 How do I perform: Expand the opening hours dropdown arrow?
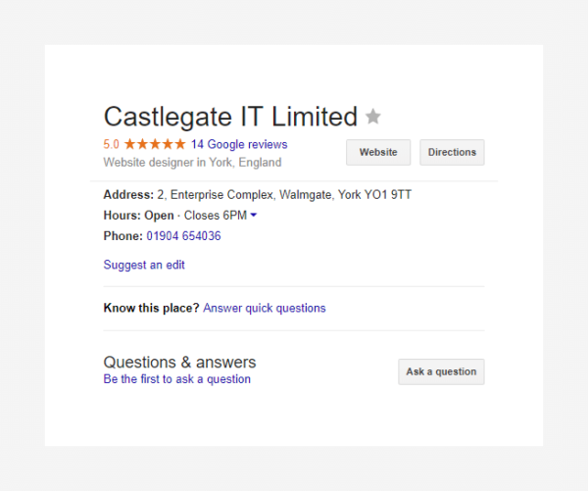coord(254,215)
